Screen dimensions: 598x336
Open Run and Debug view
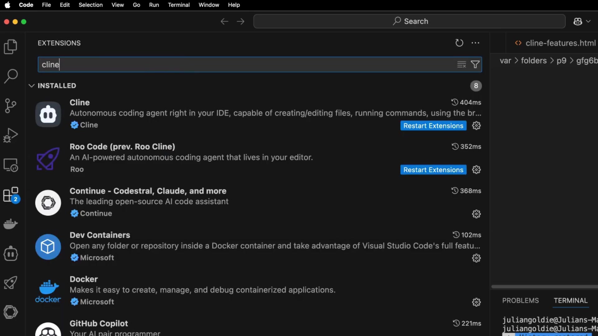click(x=11, y=135)
